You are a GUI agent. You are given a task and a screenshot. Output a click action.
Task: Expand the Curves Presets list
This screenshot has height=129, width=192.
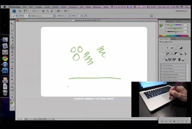tap(173, 68)
